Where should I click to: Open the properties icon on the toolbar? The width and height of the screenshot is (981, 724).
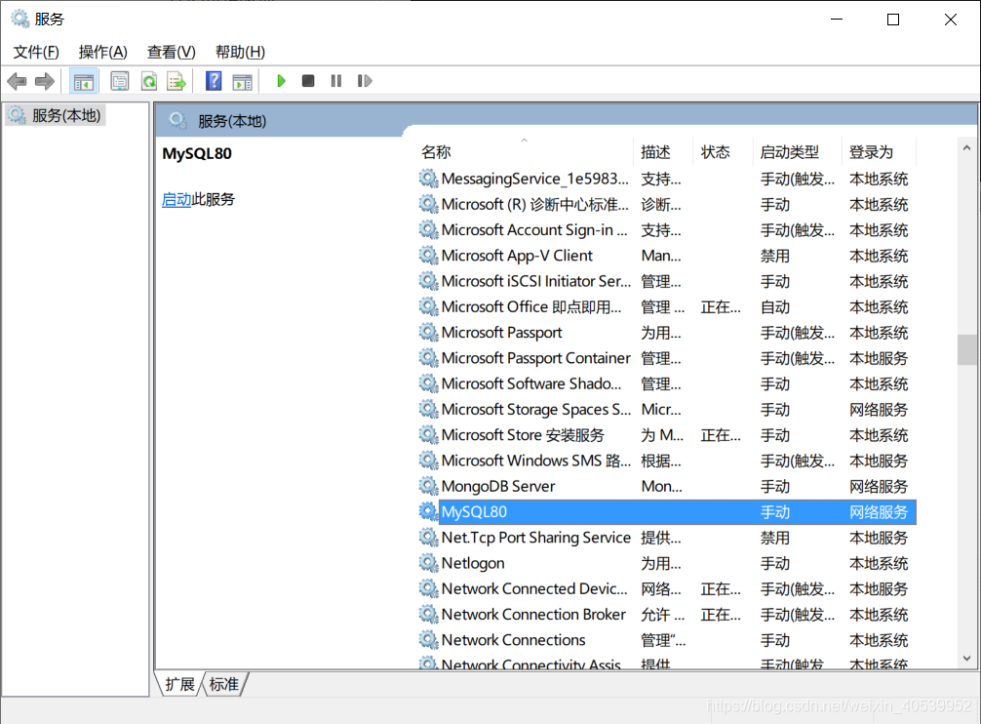(x=119, y=80)
